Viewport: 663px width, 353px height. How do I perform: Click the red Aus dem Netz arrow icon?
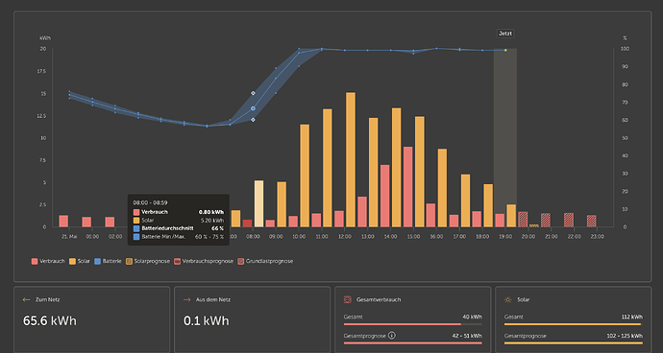coord(187,299)
